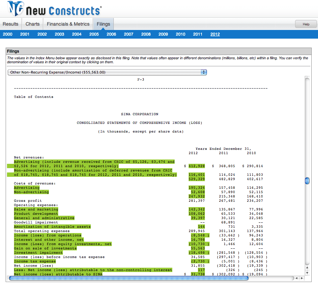Image resolution: width=318 pixels, height=289 pixels.
Task: Click Product development label
Action: [x=36, y=214]
